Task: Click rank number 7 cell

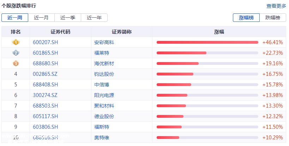Action: [x=16, y=106]
